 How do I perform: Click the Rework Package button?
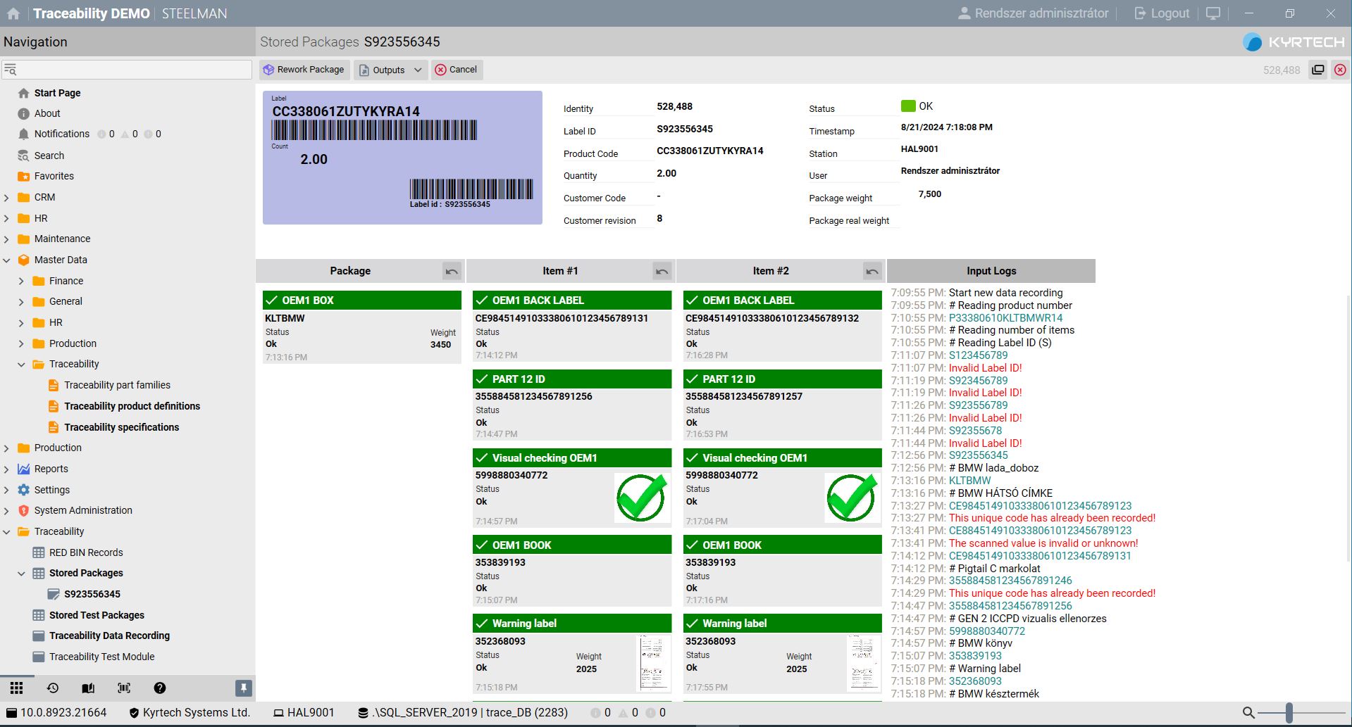click(x=304, y=70)
